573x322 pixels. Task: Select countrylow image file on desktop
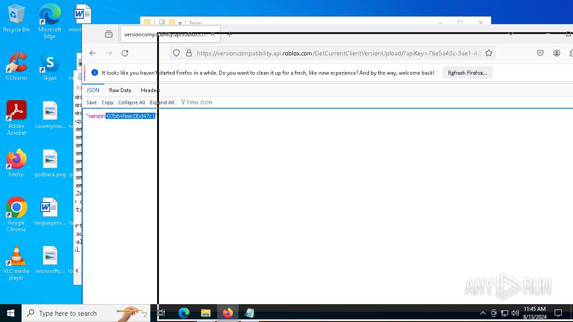50,115
